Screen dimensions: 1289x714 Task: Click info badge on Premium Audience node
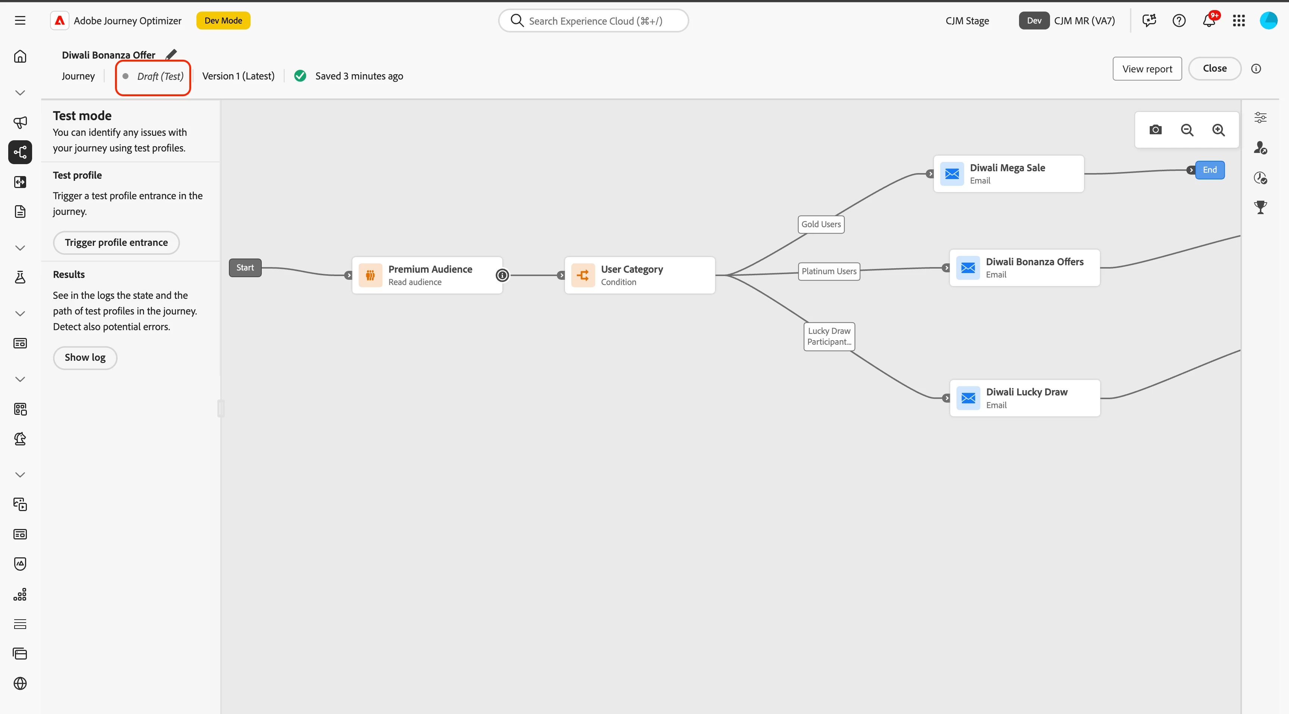pyautogui.click(x=502, y=275)
